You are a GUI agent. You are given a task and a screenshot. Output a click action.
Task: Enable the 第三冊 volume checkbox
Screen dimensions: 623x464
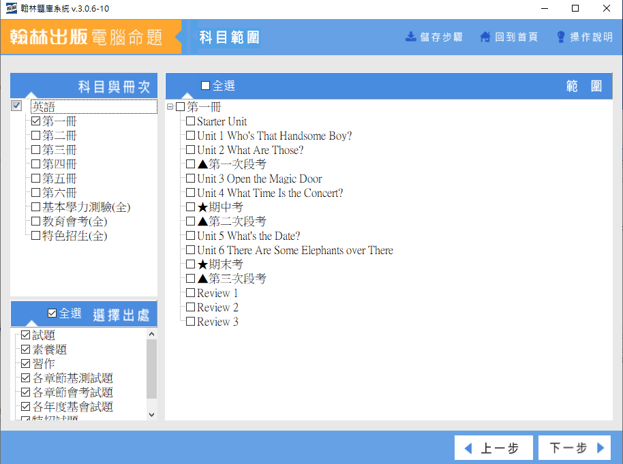35,149
